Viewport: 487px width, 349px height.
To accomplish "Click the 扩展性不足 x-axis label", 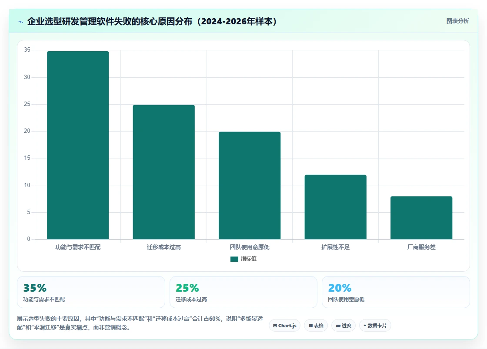I will [x=335, y=247].
